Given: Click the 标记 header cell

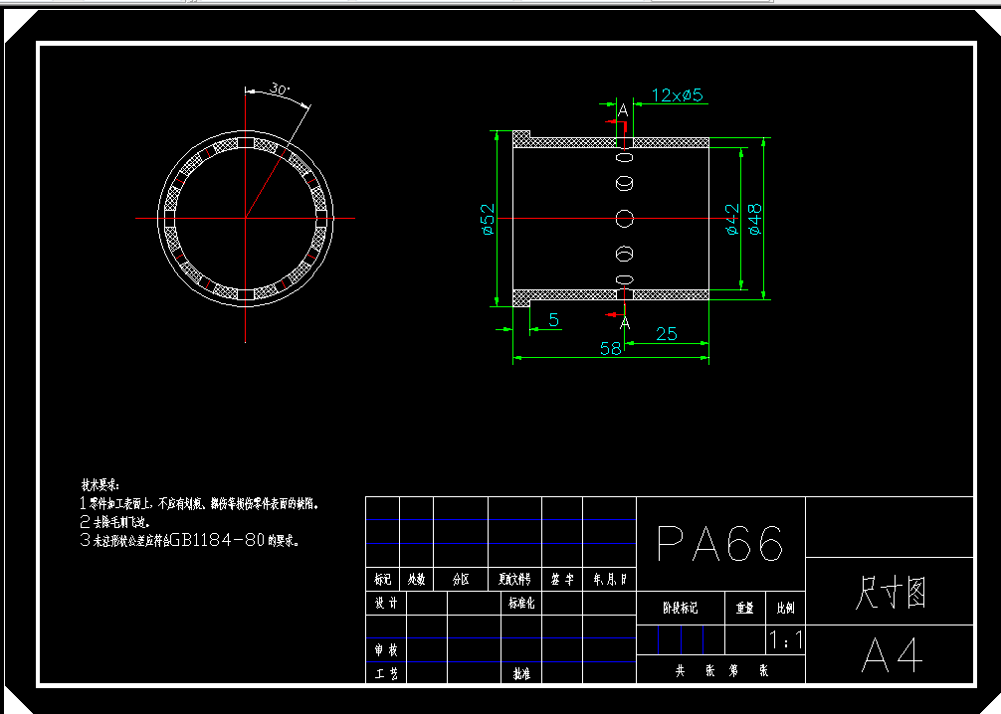Looking at the screenshot, I should tap(382, 580).
